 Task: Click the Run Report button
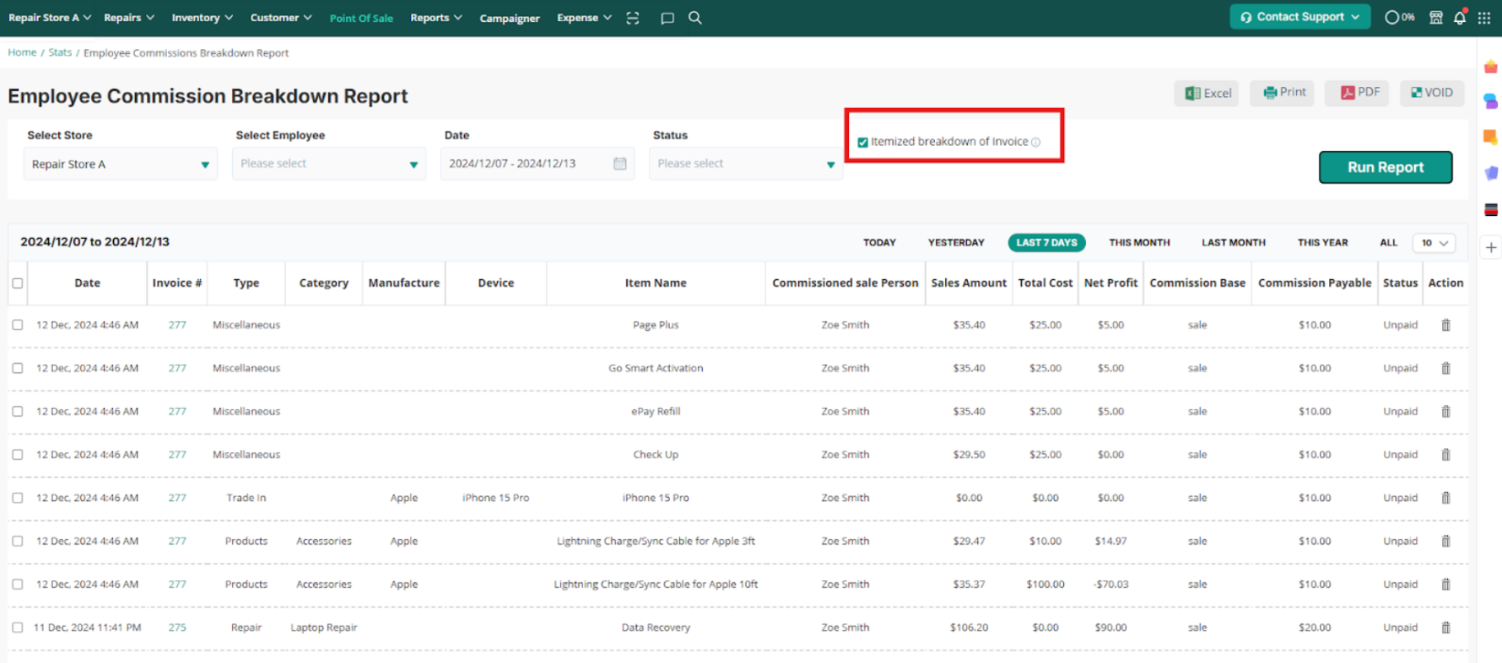click(1385, 167)
